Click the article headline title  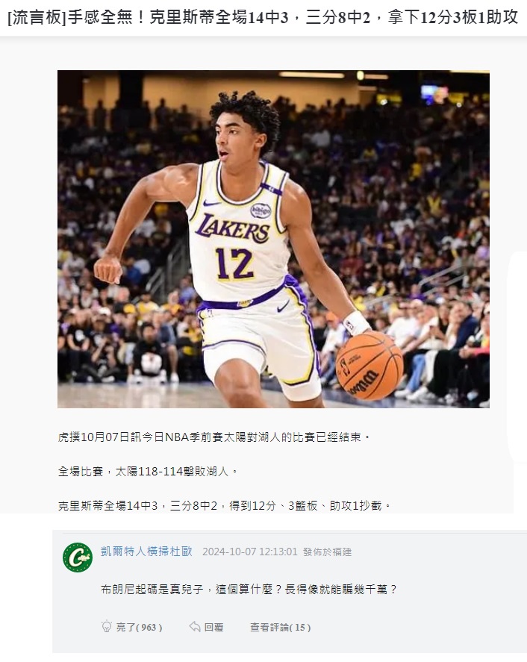[263, 17]
